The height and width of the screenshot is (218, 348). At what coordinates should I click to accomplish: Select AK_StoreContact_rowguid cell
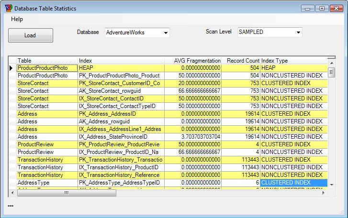click(121, 91)
